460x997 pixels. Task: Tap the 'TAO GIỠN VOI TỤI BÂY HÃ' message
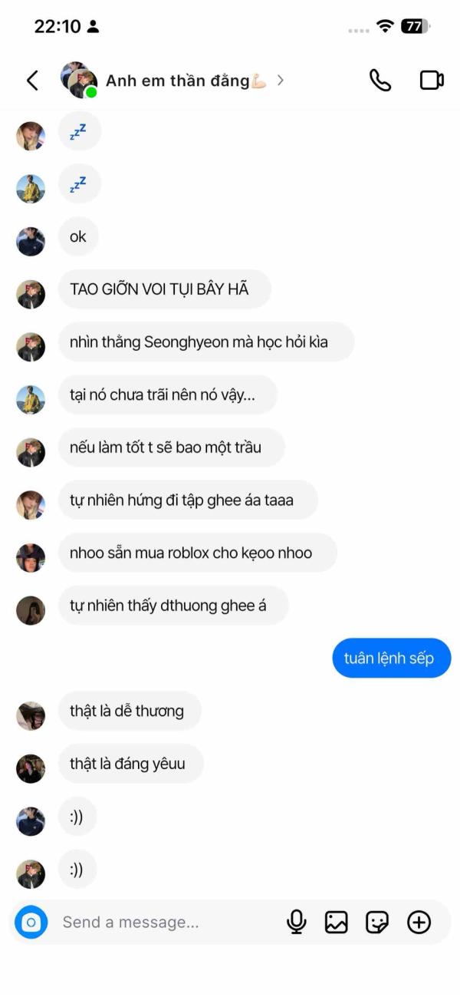pos(164,289)
